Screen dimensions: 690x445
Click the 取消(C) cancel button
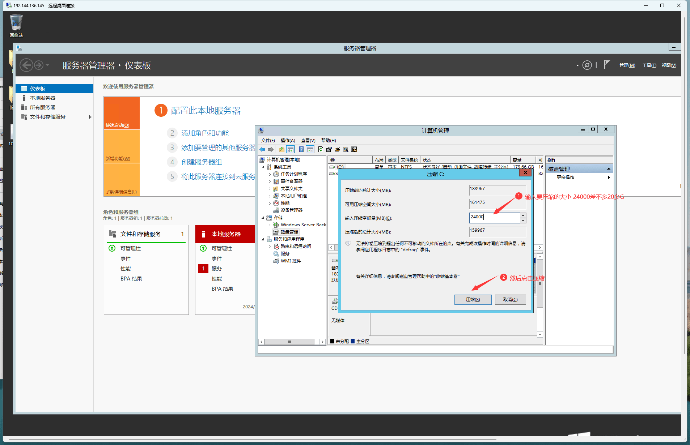point(510,300)
